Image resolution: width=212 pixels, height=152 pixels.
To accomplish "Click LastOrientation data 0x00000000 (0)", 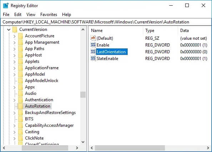I will (193, 52).
